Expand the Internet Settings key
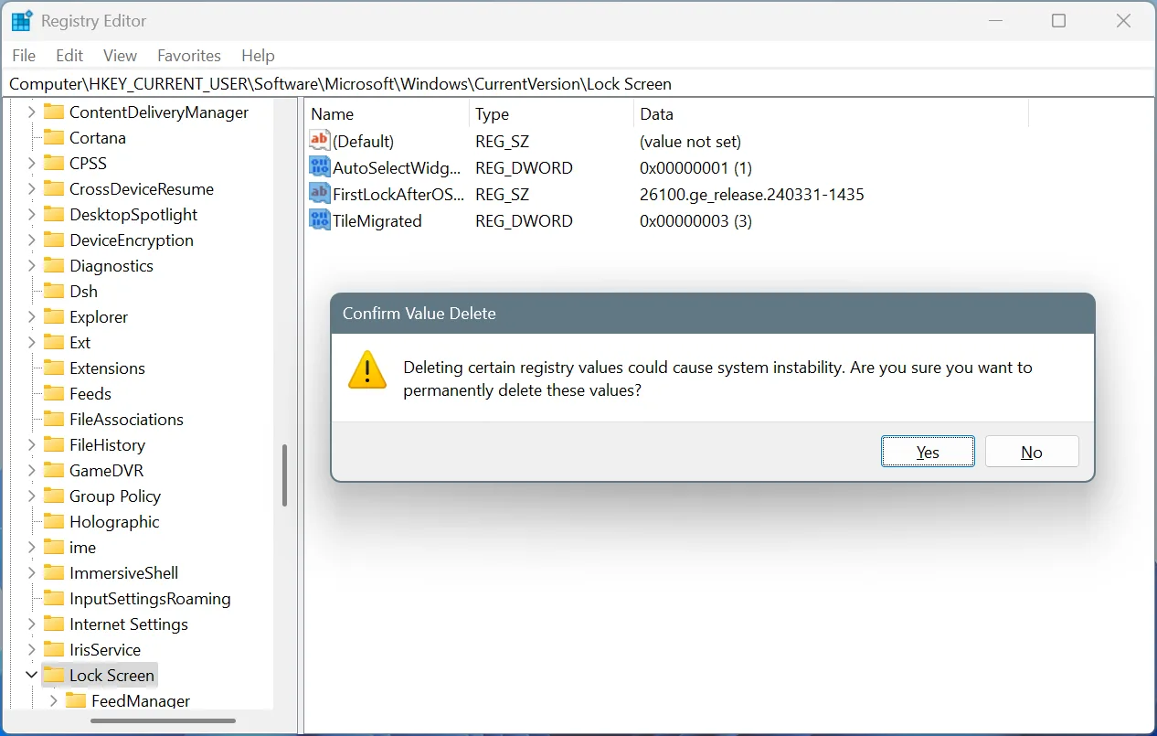Image resolution: width=1157 pixels, height=736 pixels. coord(31,624)
